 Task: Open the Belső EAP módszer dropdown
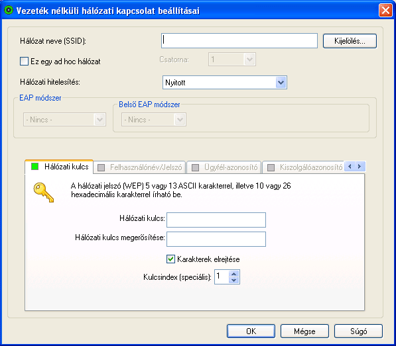tap(180, 119)
